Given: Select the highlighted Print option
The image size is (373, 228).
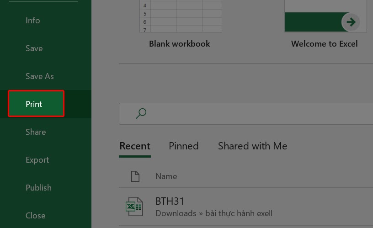Looking at the screenshot, I should coord(36,104).
